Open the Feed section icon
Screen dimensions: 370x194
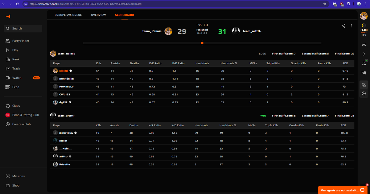tap(8, 87)
